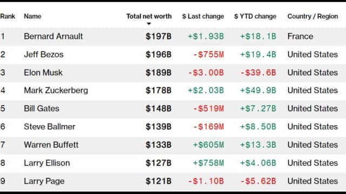Open Larry Ellison's entry
346x194 pixels.
pos(47,163)
